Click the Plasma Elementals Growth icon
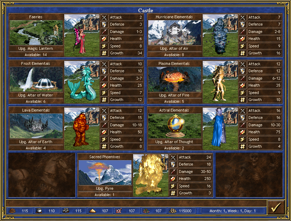Image resolution: width=291 pixels, height=221 pixels. click(x=243, y=100)
